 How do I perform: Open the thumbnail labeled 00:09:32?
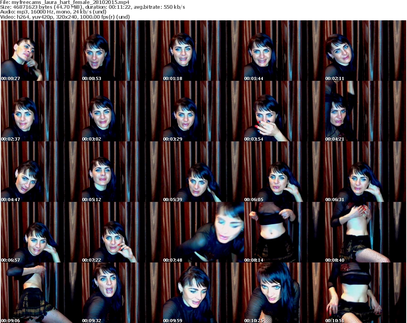point(122,293)
